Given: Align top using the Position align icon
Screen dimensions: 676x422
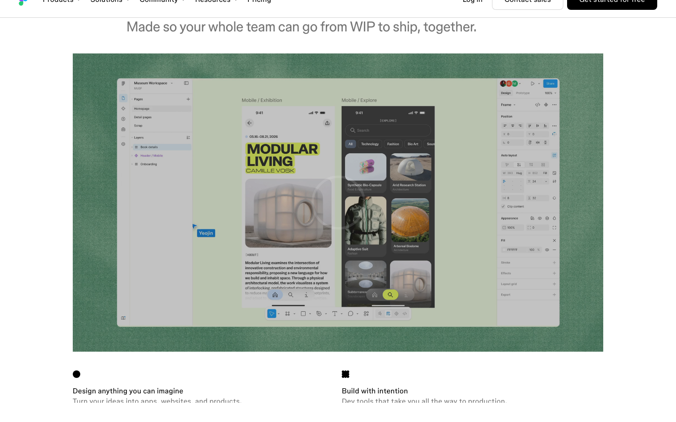Looking at the screenshot, I should [x=530, y=126].
